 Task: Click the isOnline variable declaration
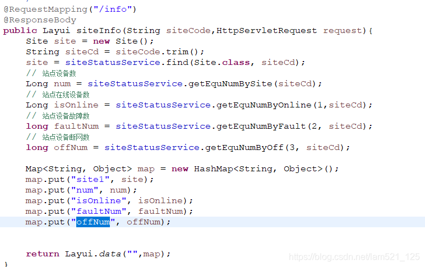click(x=76, y=105)
